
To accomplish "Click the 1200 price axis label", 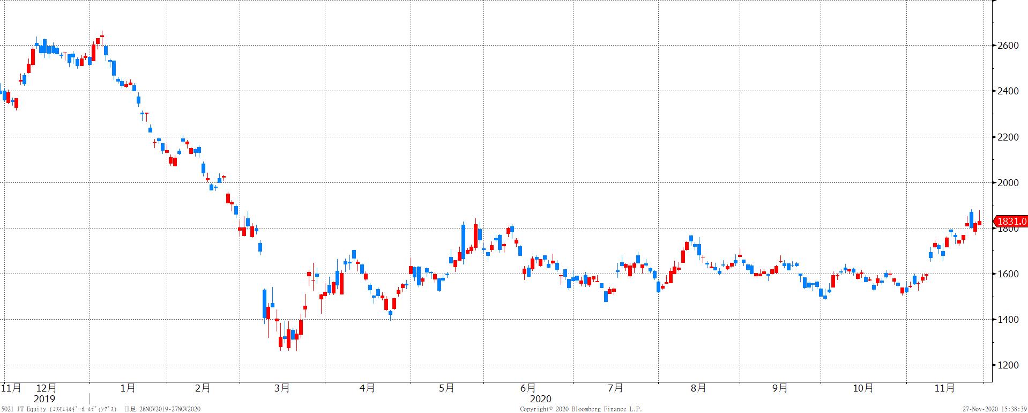I will pos(1008,365).
